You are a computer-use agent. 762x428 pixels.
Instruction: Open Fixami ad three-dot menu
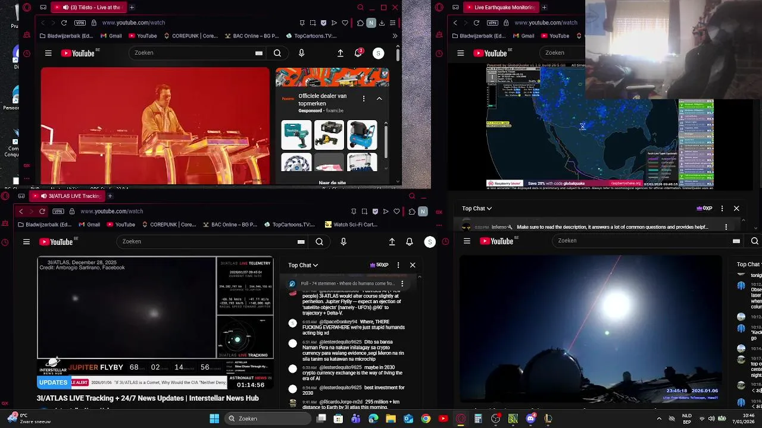point(364,99)
